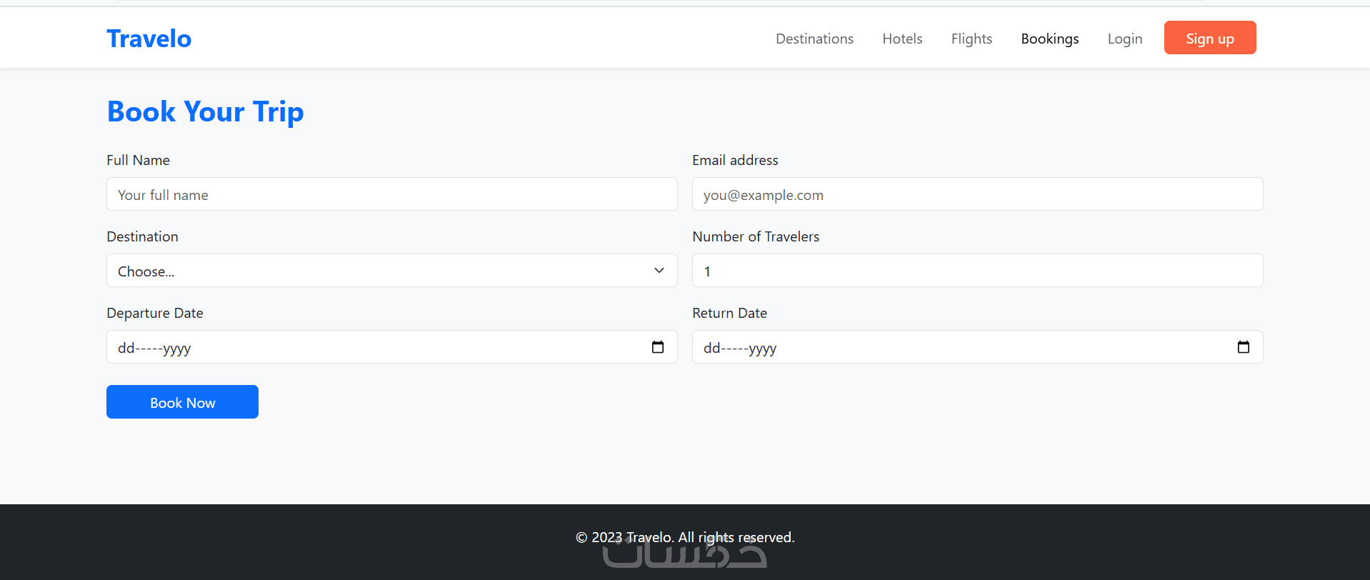Click the Departure Date text field
Viewport: 1370px width, 580px height.
tap(392, 347)
